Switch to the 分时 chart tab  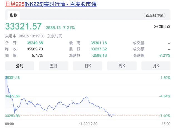tap(20, 66)
